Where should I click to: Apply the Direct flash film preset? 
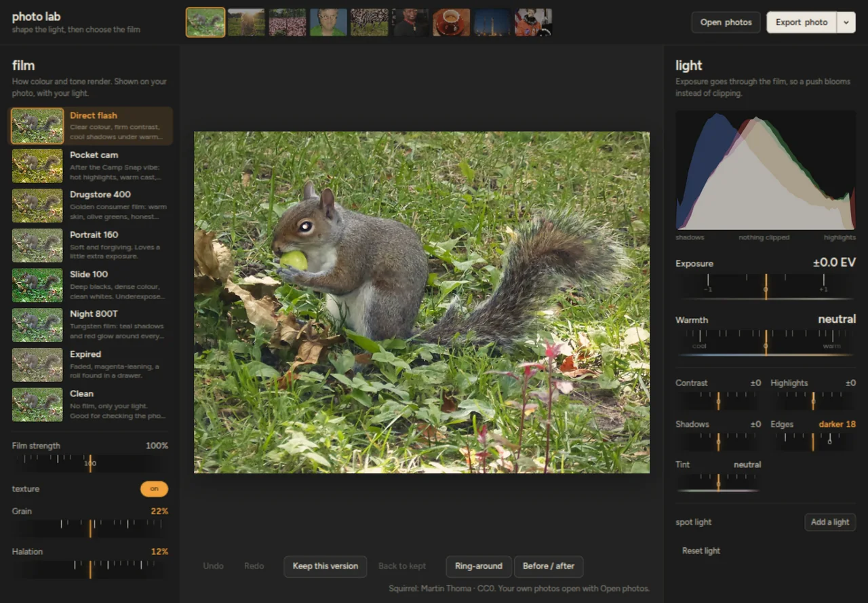click(x=90, y=126)
